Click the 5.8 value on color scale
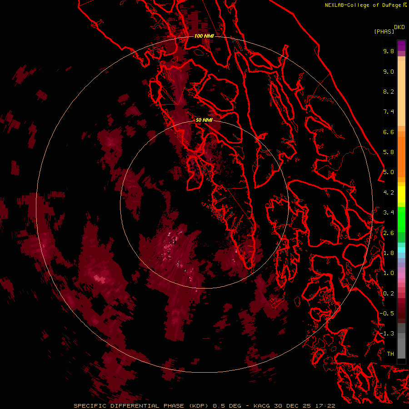Viewport: 409px width, 409px height. tap(389, 152)
